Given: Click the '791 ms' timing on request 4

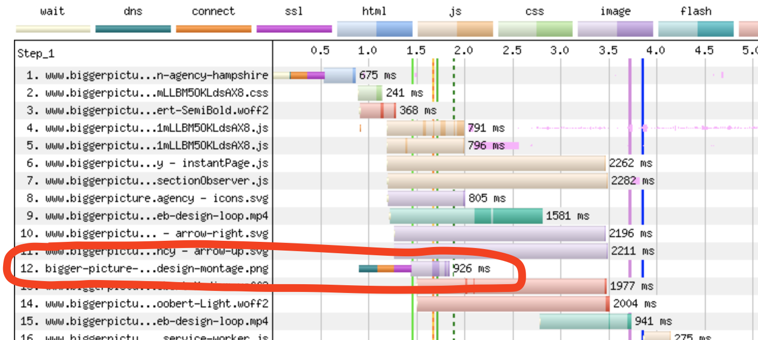Looking at the screenshot, I should [x=486, y=128].
